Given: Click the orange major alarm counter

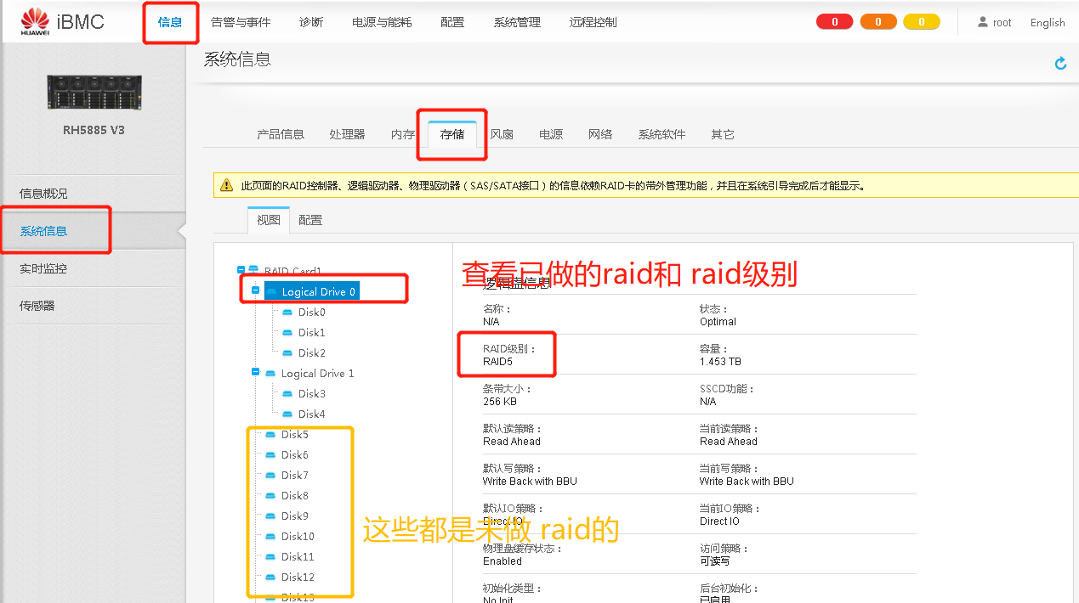Looking at the screenshot, I should click(x=877, y=22).
